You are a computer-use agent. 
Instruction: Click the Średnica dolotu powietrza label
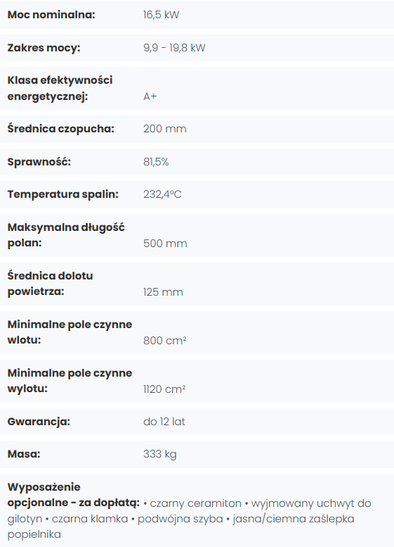tap(50, 283)
